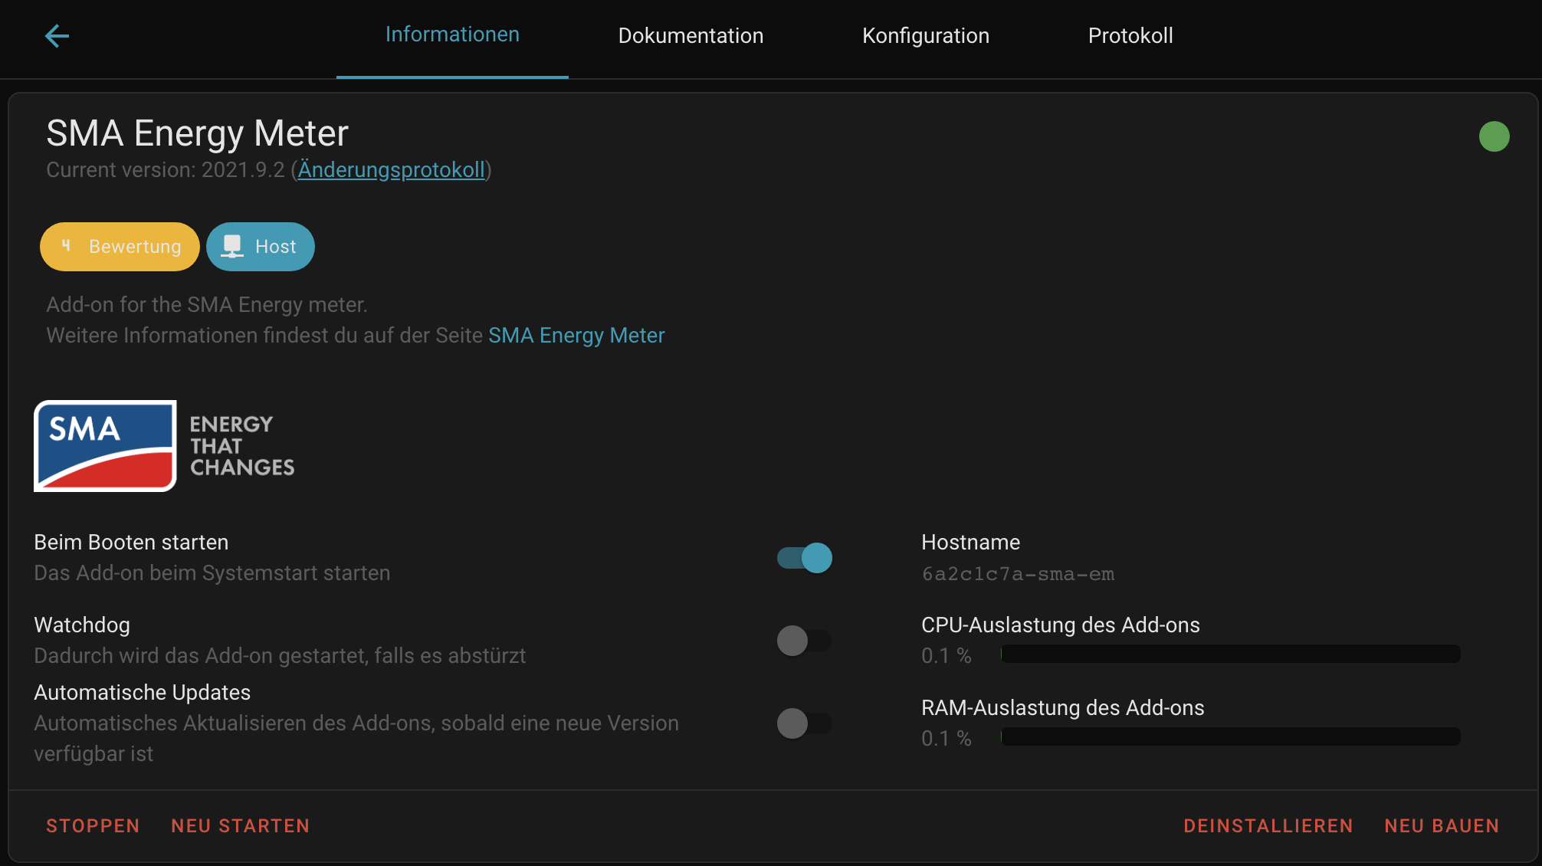
Task: Enable the Watchdog toggle
Action: [x=805, y=641]
